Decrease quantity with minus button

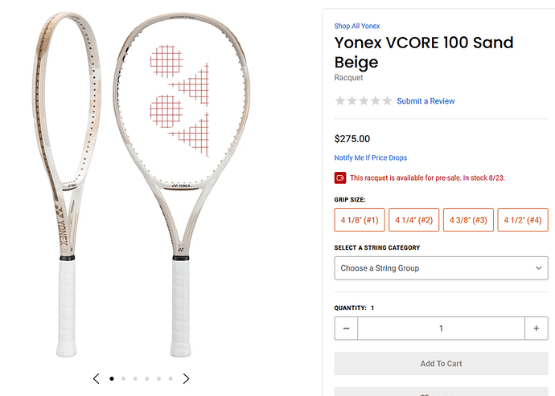point(346,329)
